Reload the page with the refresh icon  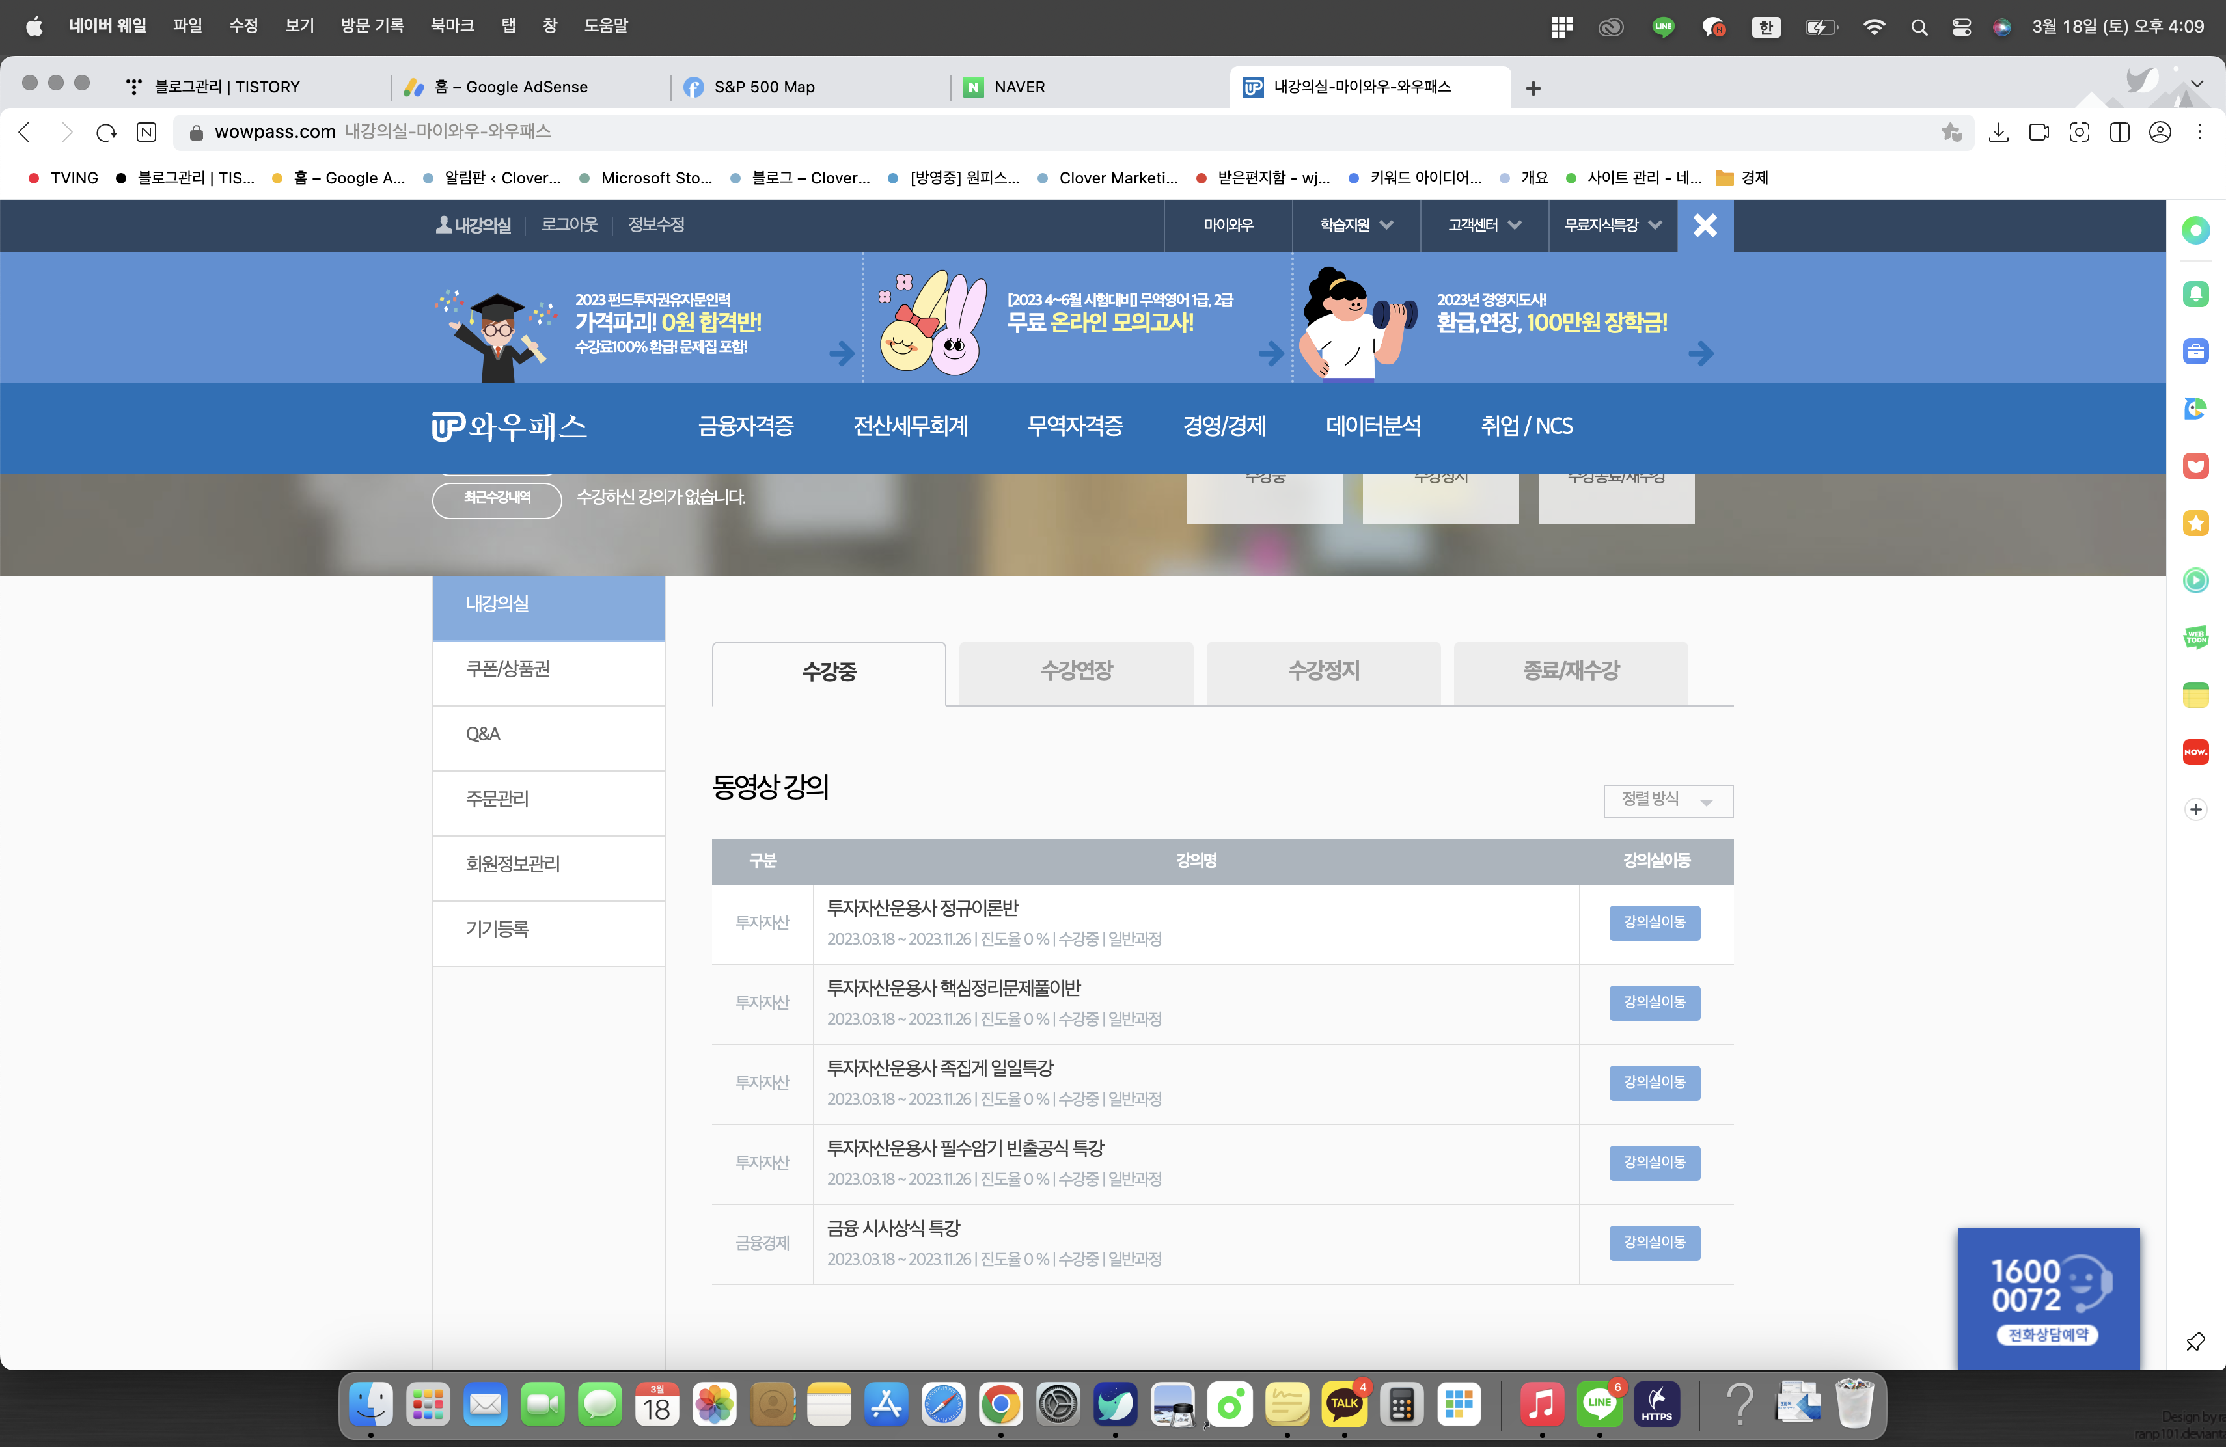coord(107,133)
